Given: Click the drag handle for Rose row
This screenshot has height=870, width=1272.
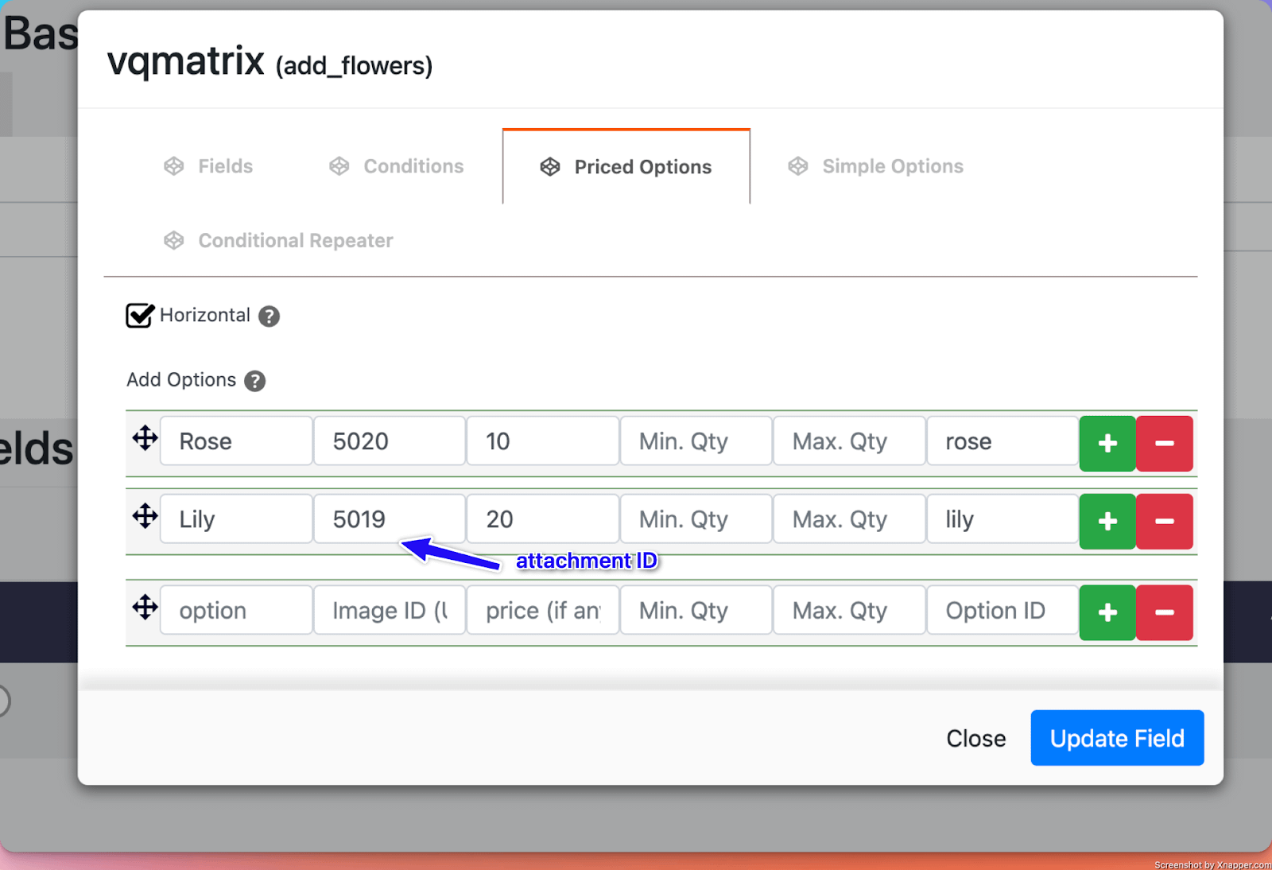Looking at the screenshot, I should point(145,438).
